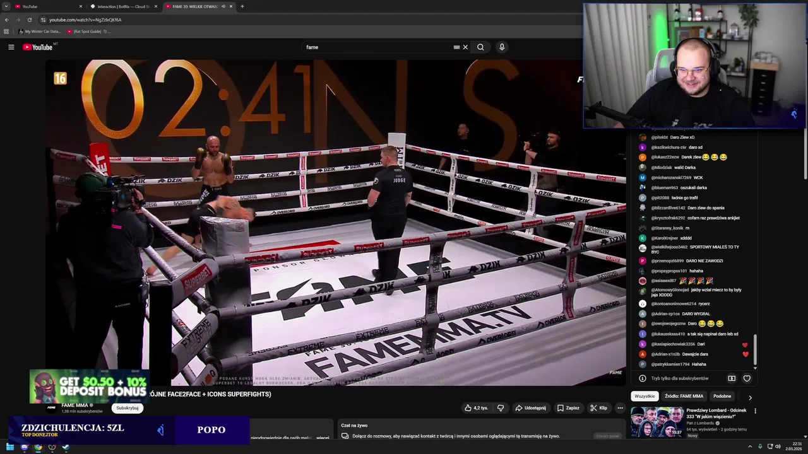The image size is (808, 454).
Task: Heart reaction icon in chat input row
Action: point(747,378)
